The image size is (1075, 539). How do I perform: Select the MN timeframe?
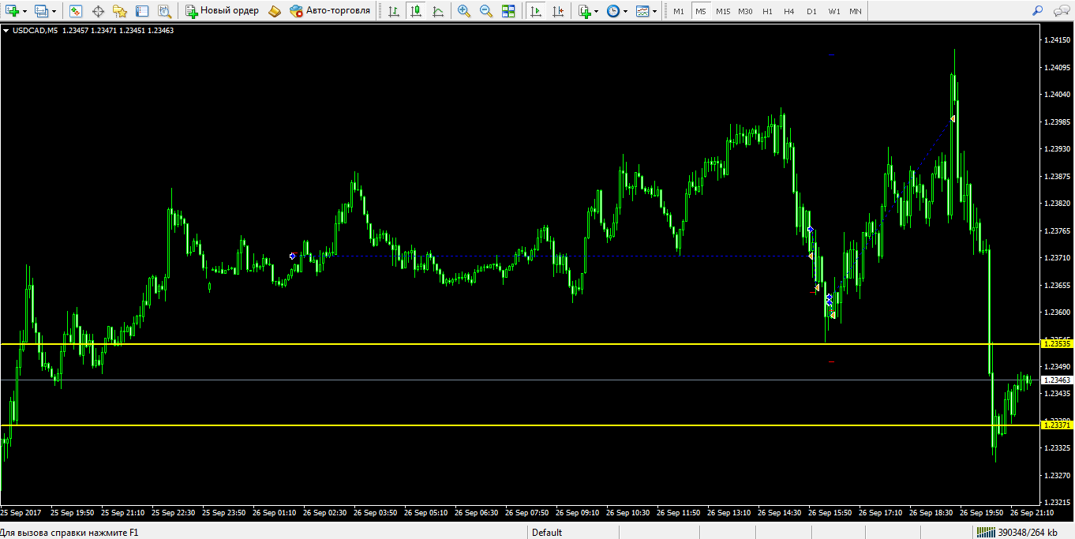[856, 11]
